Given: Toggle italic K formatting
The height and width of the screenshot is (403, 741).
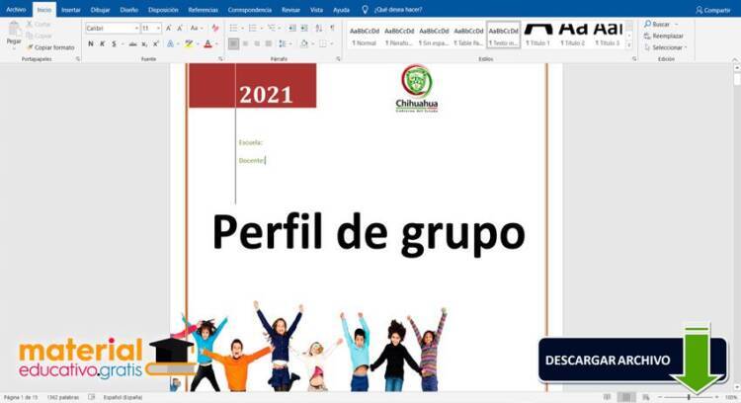Looking at the screenshot, I should coord(102,43).
